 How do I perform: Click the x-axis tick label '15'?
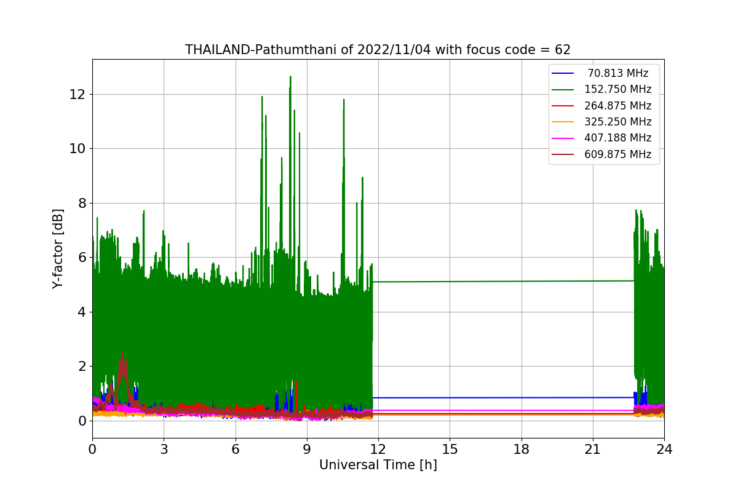pos(450,450)
